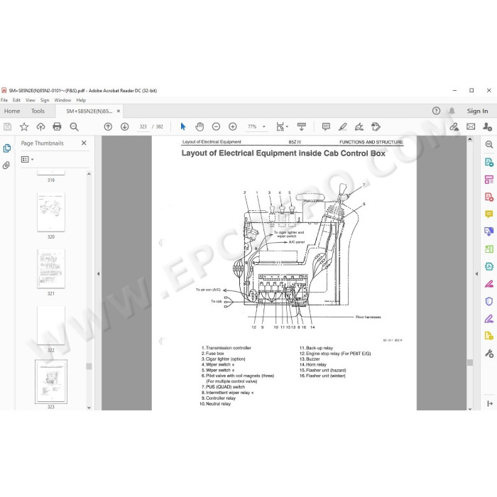
Task: Collapse the left navigation pane arrow
Action: click(x=98, y=273)
